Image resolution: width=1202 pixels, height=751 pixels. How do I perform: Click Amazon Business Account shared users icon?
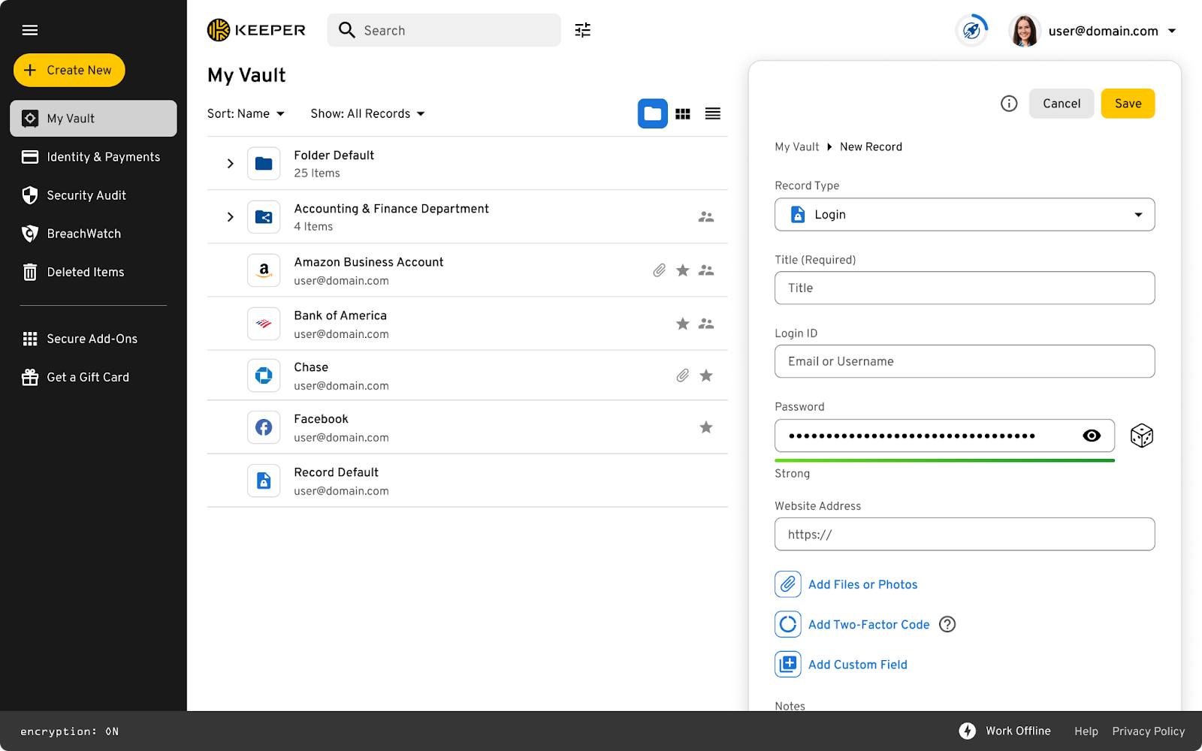pyautogui.click(x=706, y=270)
